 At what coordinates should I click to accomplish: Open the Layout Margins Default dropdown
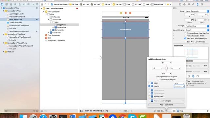coord(197,30)
